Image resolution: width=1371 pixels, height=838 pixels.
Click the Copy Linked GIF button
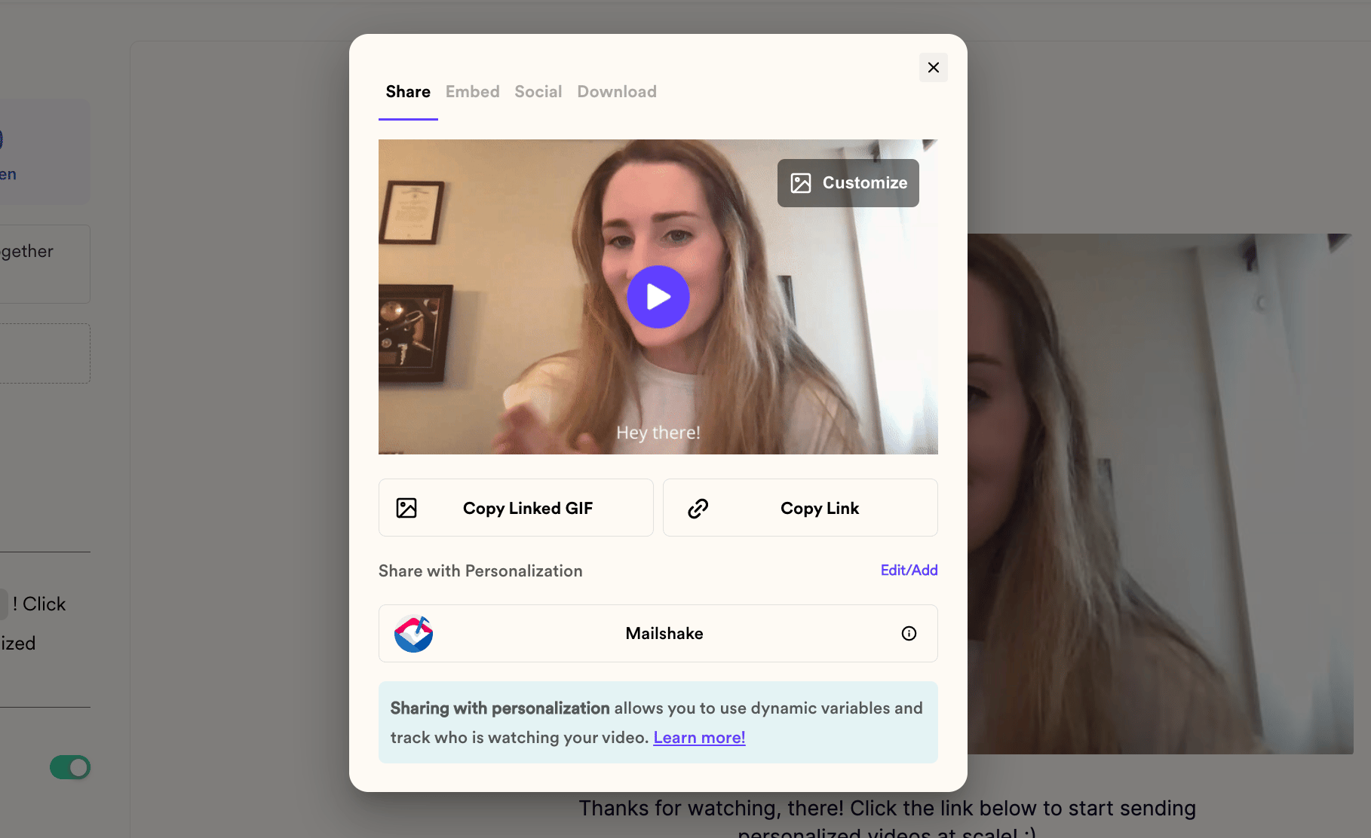pos(516,508)
